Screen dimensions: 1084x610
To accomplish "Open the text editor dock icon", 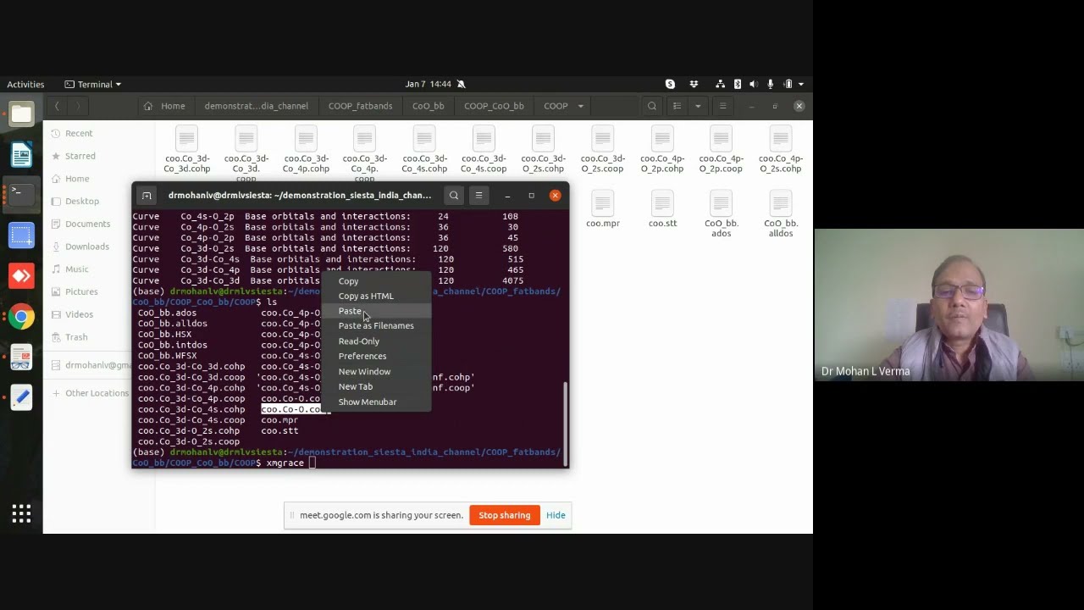I will pos(21,397).
